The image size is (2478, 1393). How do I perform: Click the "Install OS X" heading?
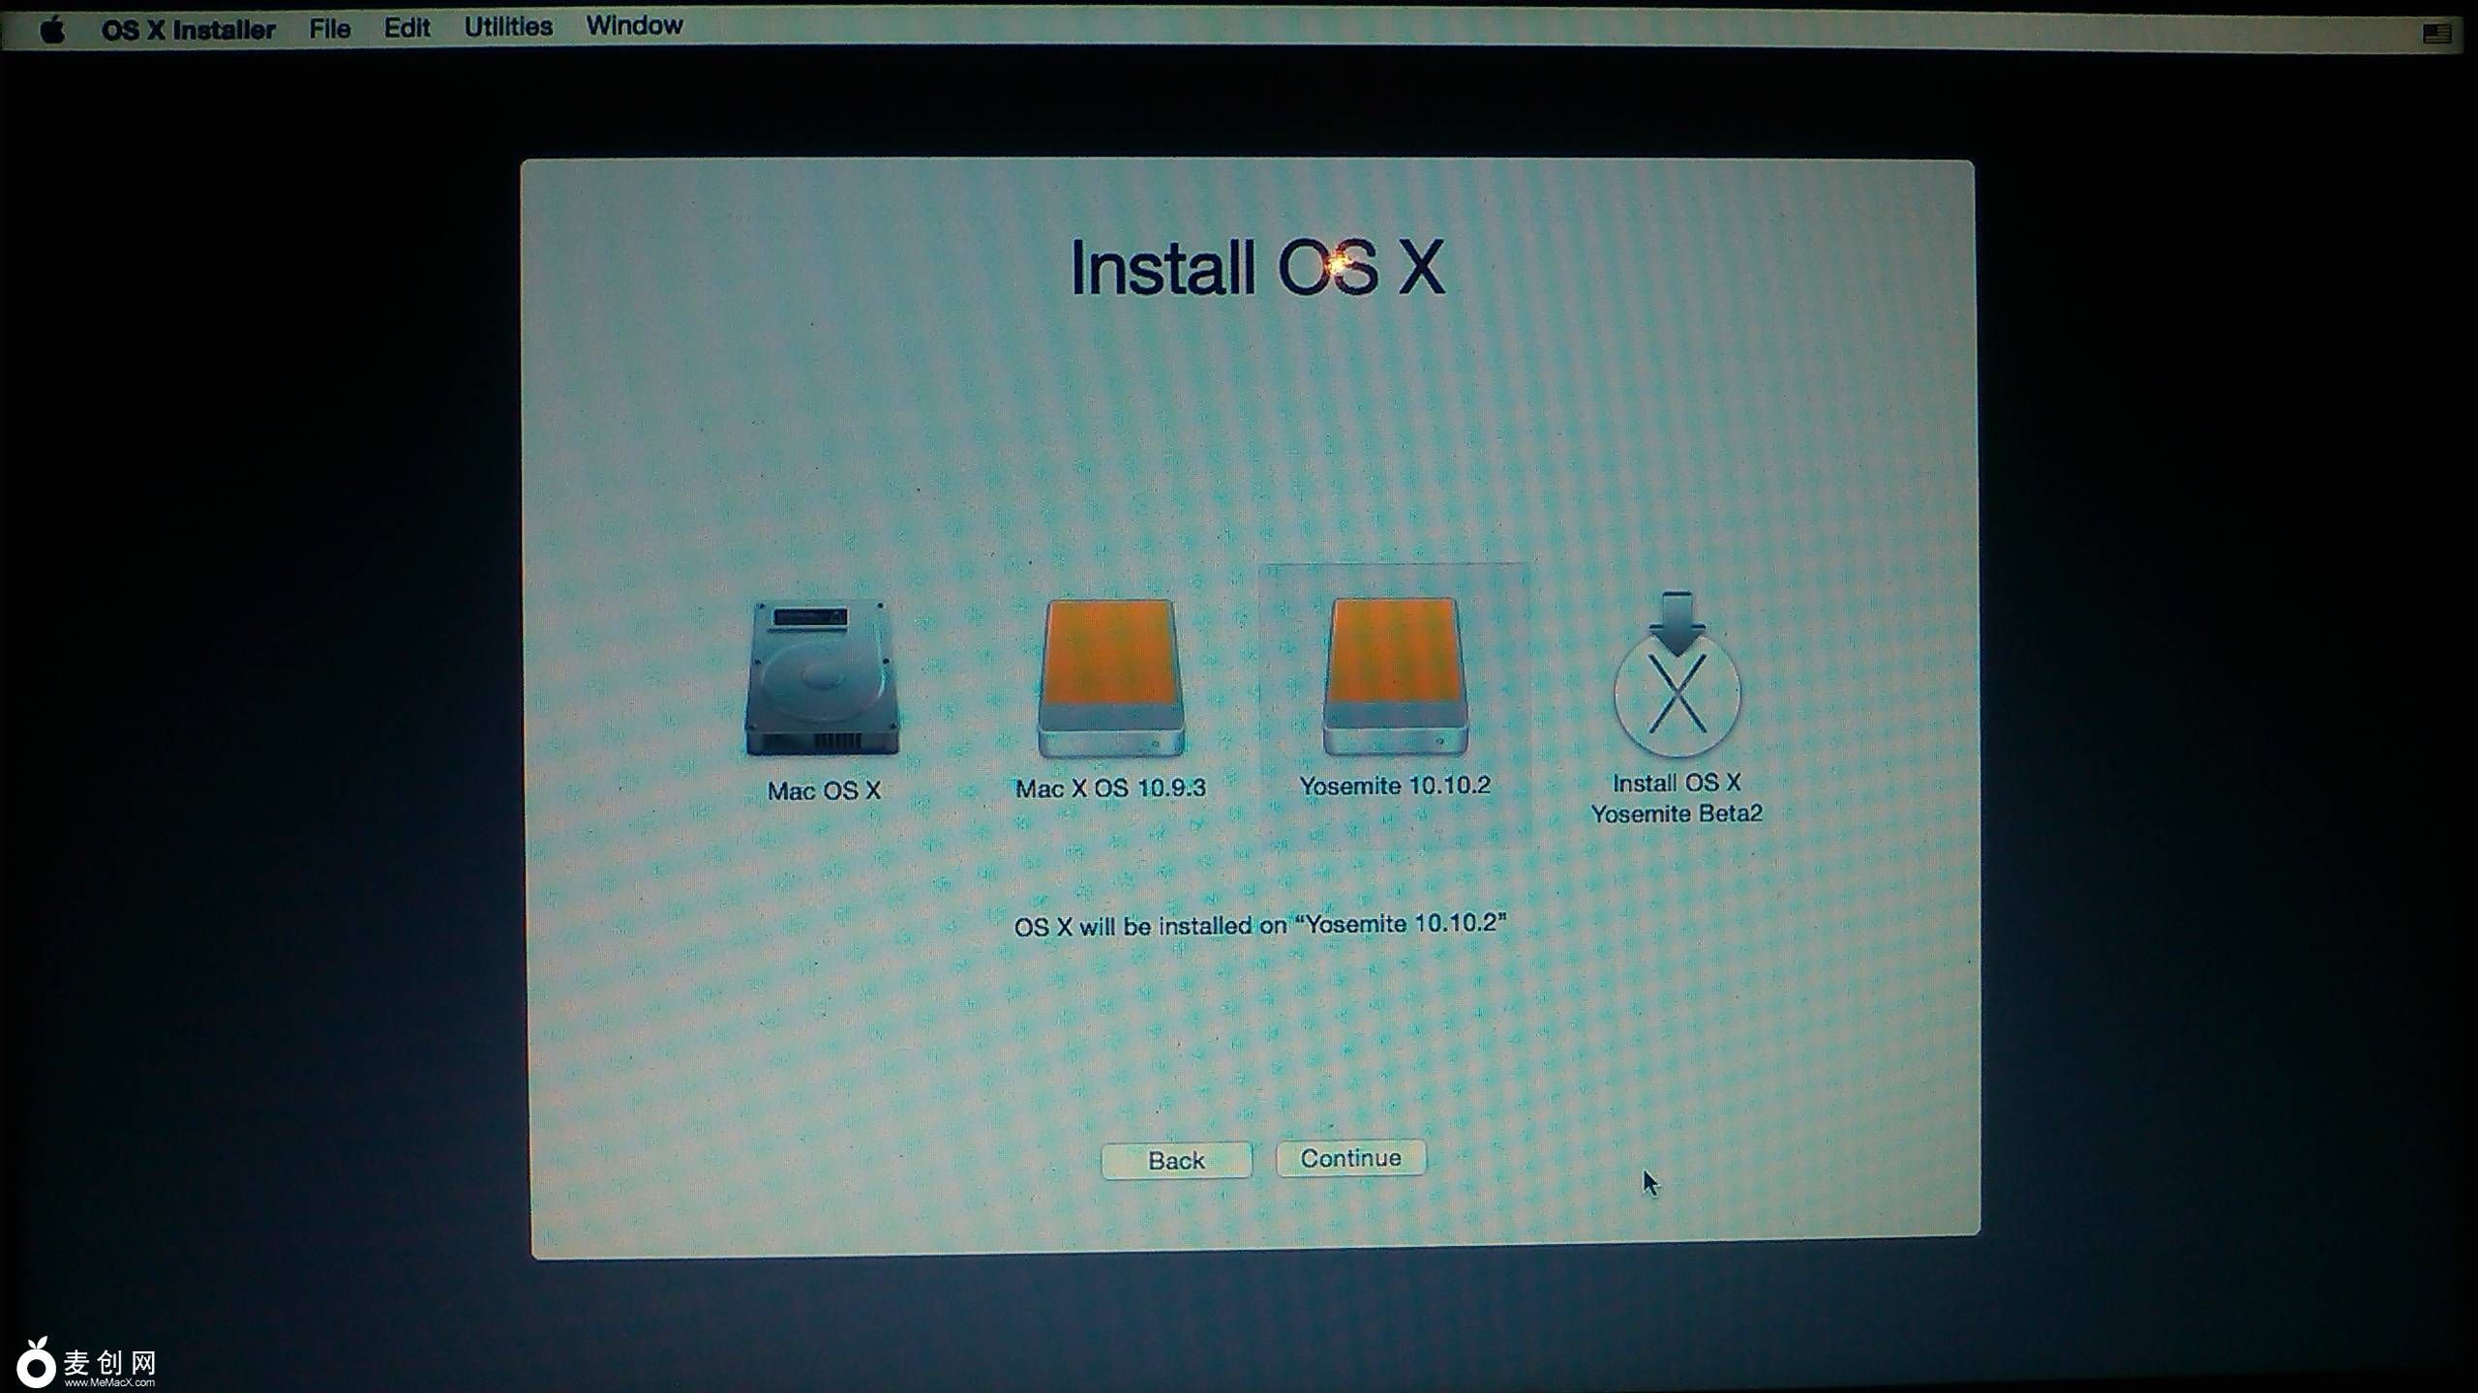(1256, 268)
